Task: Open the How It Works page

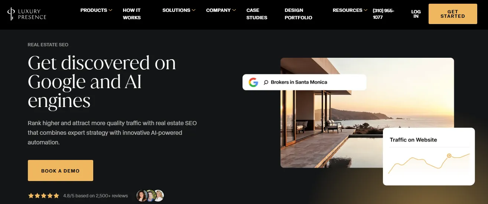Action: click(x=132, y=14)
